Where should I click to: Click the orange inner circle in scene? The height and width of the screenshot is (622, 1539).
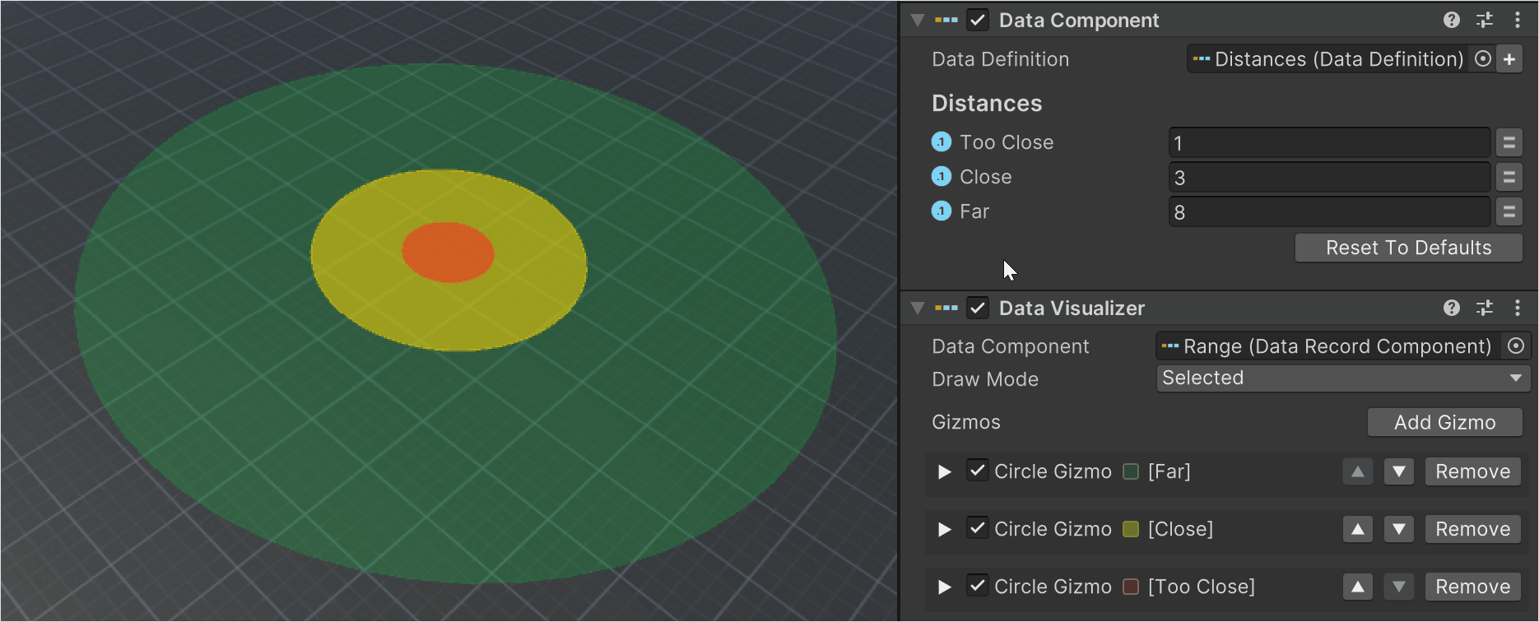point(448,253)
